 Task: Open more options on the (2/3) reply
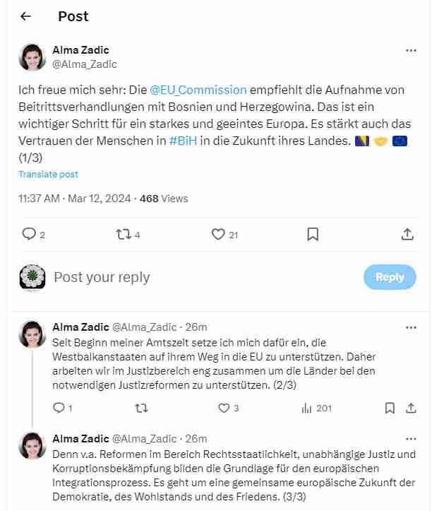click(x=411, y=327)
